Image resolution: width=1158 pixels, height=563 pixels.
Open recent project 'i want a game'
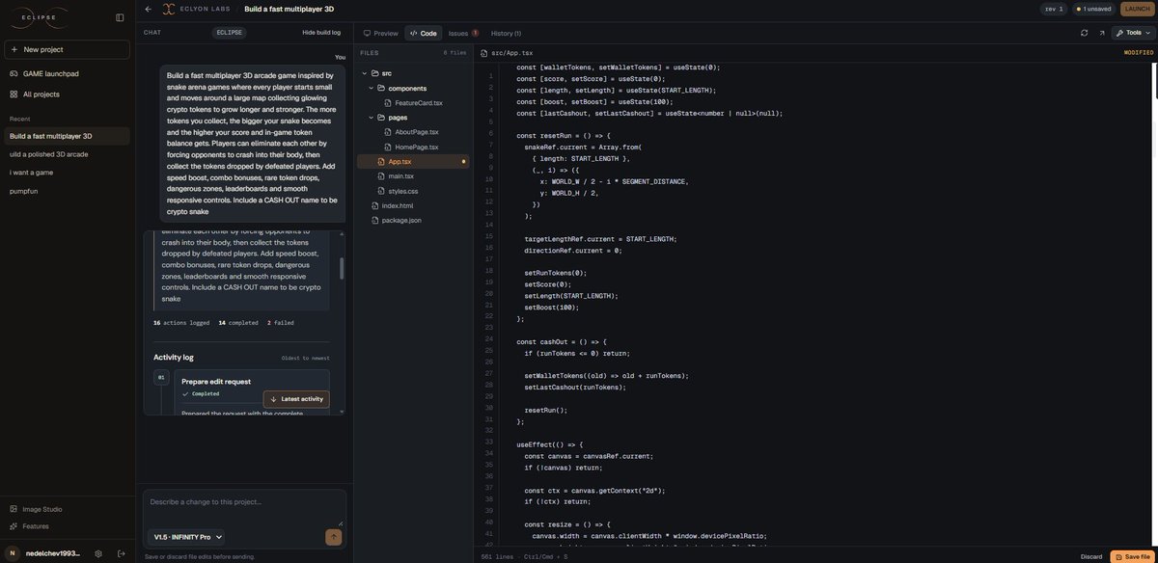[67, 173]
